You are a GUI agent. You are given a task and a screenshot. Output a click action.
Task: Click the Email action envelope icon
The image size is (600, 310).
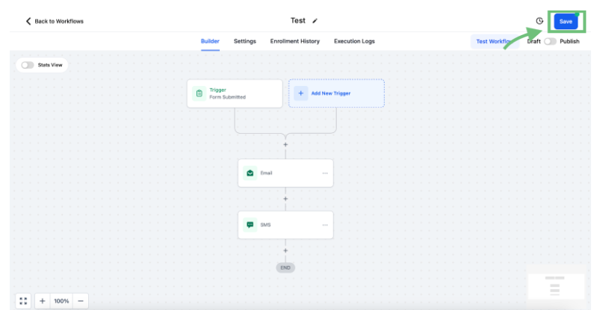click(x=250, y=173)
